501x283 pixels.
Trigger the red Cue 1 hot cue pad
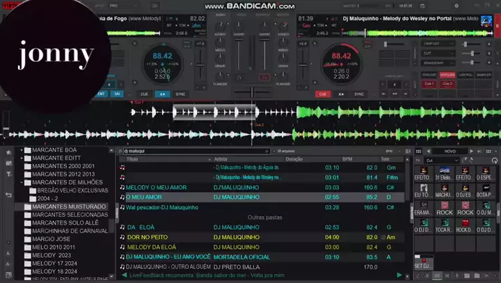pyautogui.click(x=429, y=83)
